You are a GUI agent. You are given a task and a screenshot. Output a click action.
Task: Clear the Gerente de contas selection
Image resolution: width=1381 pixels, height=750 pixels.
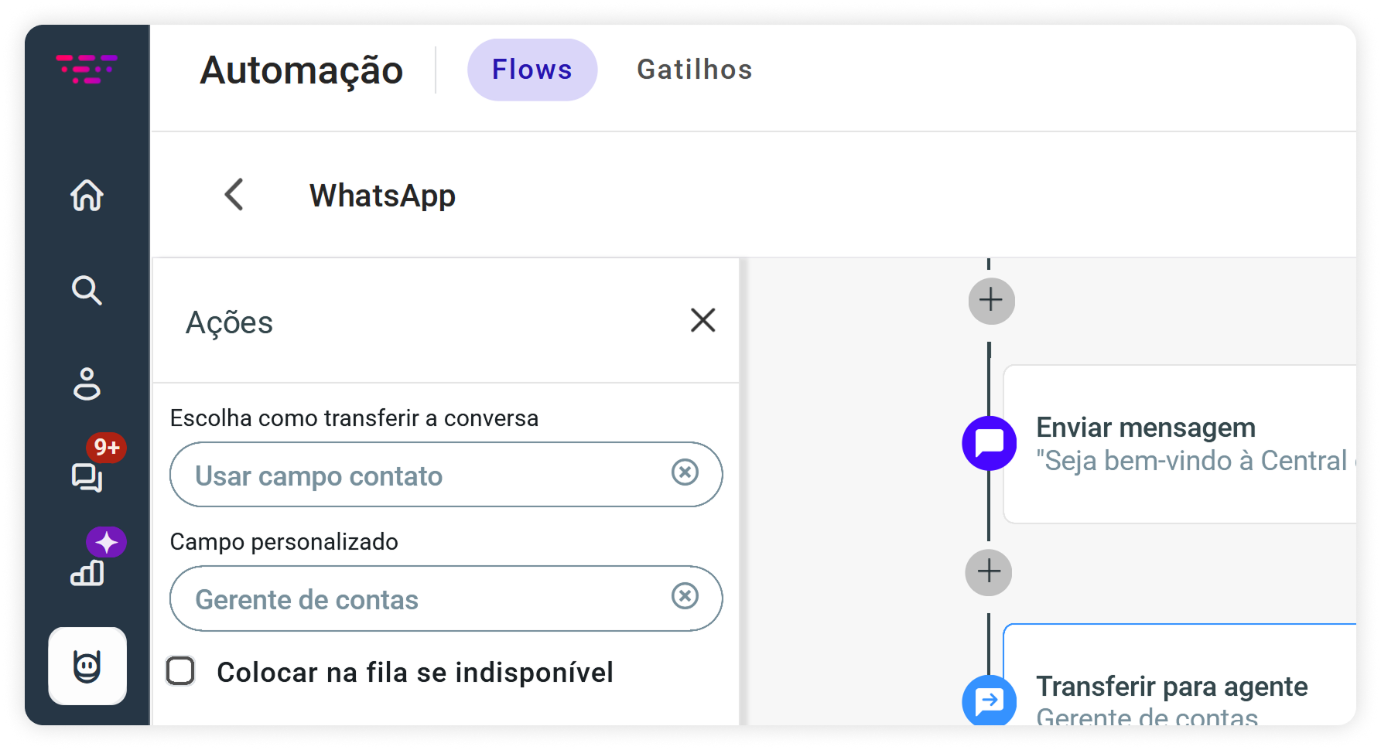point(685,595)
